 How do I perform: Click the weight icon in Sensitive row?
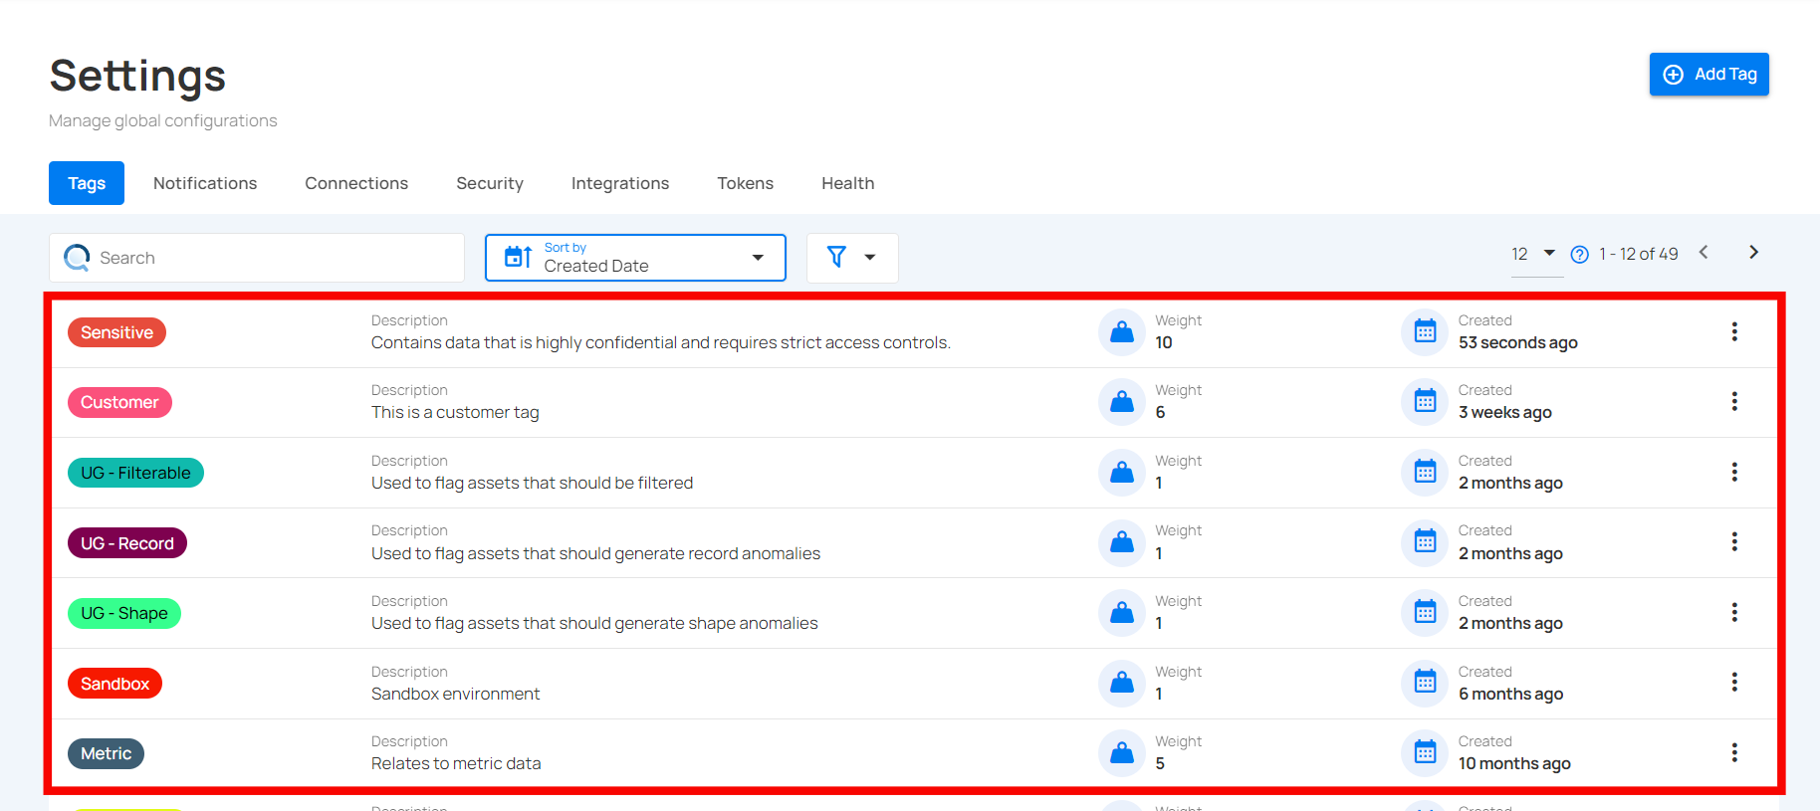pyautogui.click(x=1122, y=331)
